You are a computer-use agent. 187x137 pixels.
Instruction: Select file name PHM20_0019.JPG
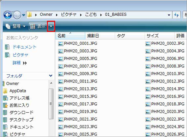click(80, 112)
